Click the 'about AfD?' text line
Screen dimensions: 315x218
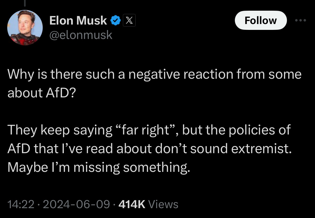pos(41,92)
